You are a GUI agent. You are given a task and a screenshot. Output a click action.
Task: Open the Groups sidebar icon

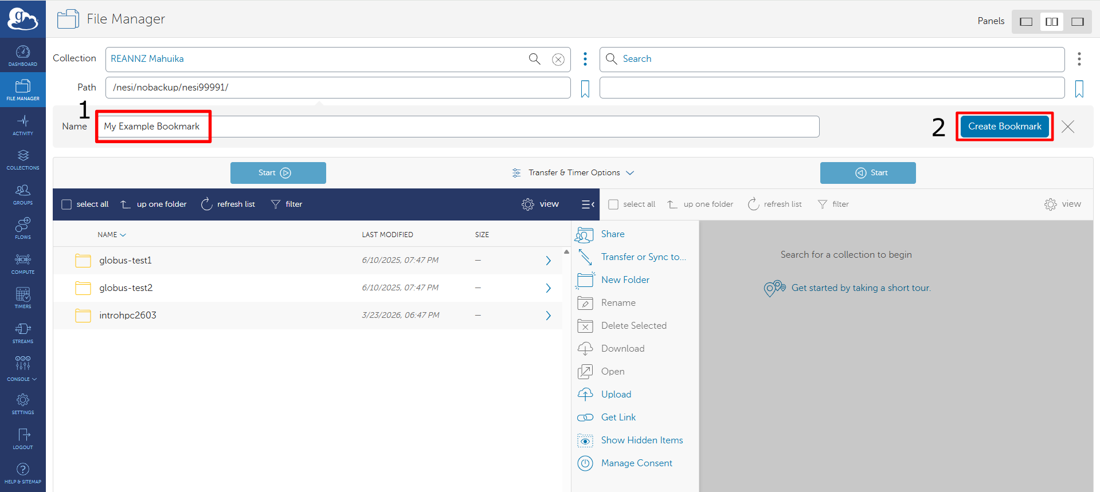(x=23, y=194)
